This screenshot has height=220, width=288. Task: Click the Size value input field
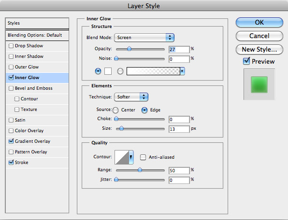tap(179, 129)
